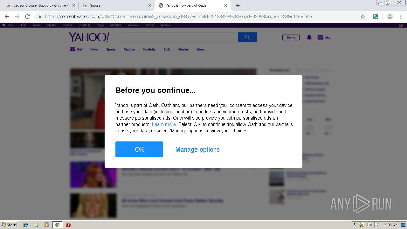The width and height of the screenshot is (407, 229).
Task: Click the Yahoo search input box
Action: (x=179, y=37)
